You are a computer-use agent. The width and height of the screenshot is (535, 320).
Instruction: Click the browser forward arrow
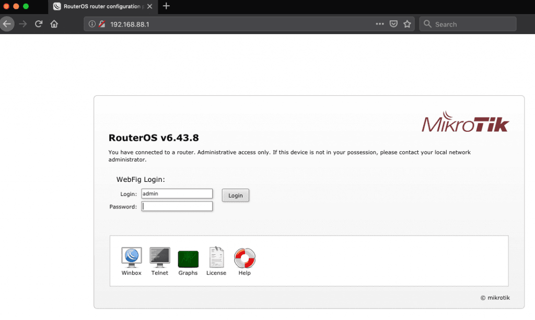(x=23, y=24)
